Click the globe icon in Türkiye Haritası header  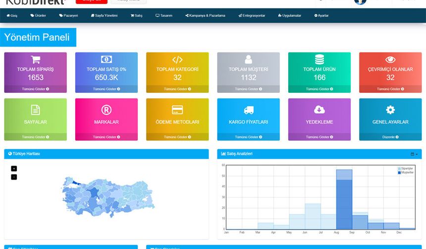coord(10,154)
